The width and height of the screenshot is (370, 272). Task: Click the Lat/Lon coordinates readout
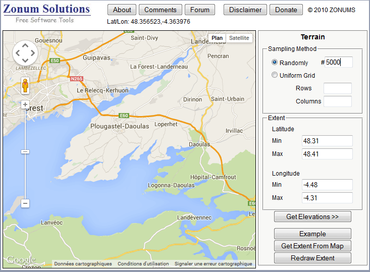click(x=148, y=22)
